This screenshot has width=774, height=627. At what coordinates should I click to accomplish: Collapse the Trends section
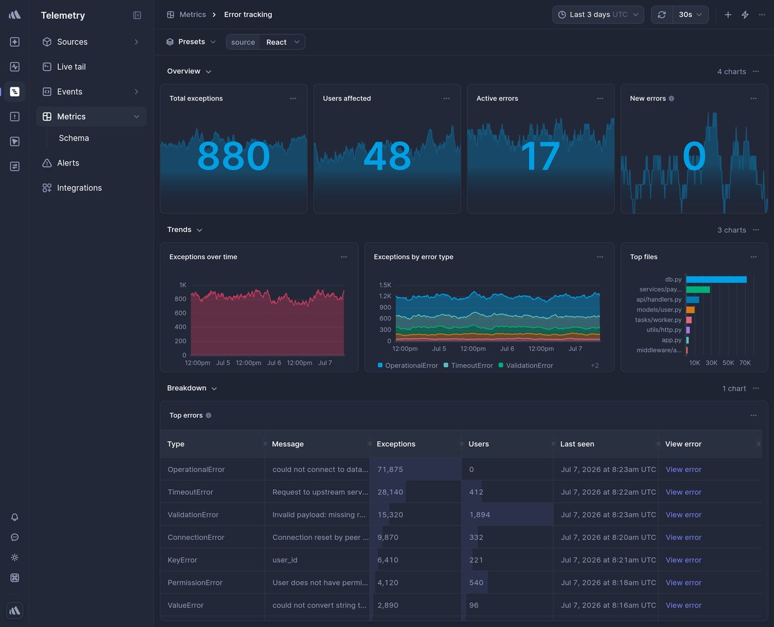tap(185, 230)
